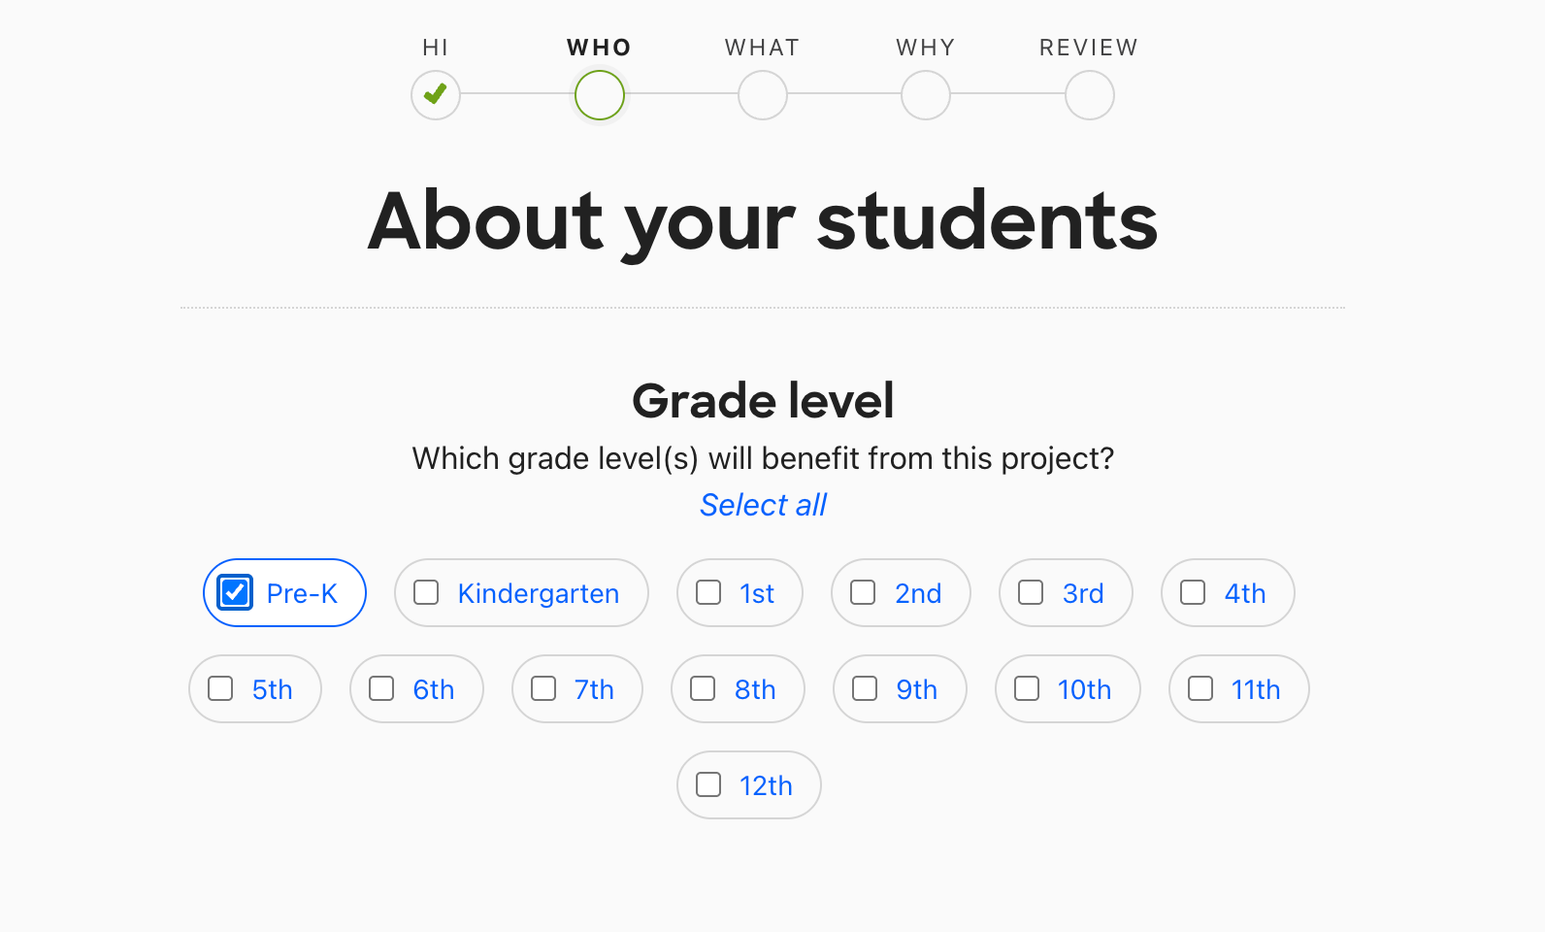The image size is (1545, 932).
Task: Check the 10th grade checkbox
Action: [x=1027, y=688]
